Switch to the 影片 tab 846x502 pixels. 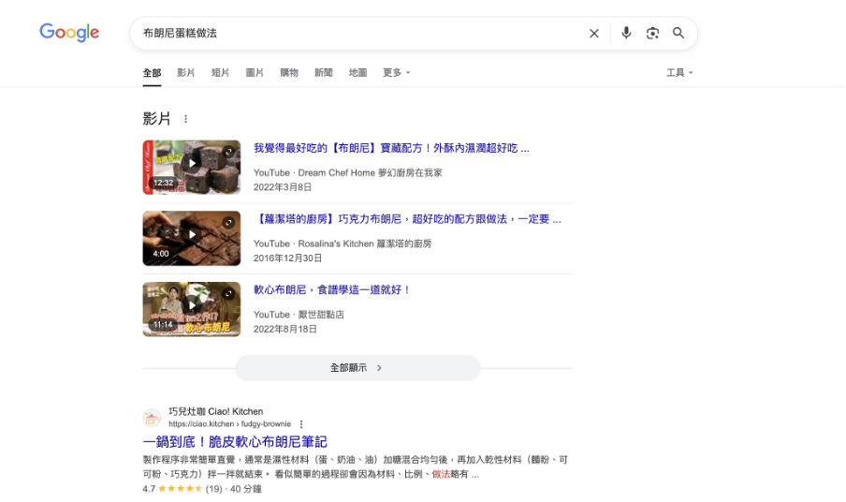(185, 73)
